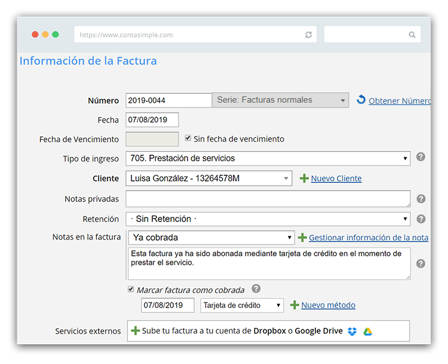Open Cliente Luisa González dropdown

pyautogui.click(x=209, y=179)
